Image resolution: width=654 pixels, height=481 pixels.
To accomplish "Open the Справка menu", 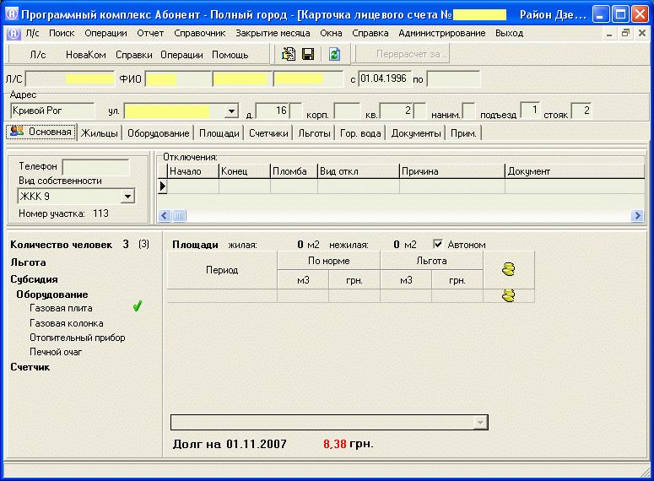I will click(370, 33).
